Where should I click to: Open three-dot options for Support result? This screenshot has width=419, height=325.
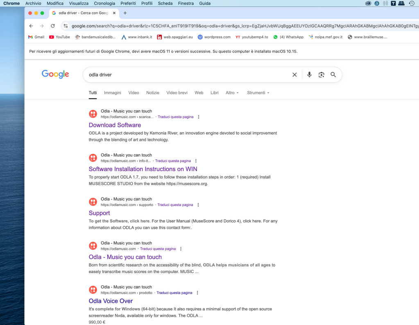point(198,205)
